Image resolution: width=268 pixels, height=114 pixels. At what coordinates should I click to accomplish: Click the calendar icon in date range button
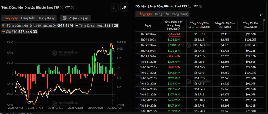click(x=65, y=18)
